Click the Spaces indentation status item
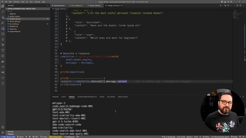The image size is (246, 138). [189, 137]
